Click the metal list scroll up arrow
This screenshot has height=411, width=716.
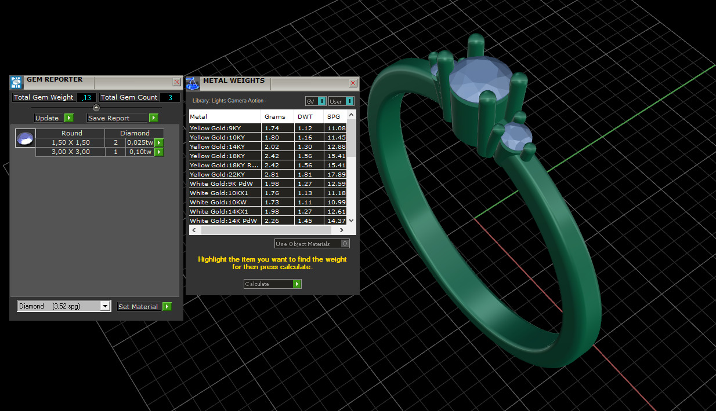351,115
